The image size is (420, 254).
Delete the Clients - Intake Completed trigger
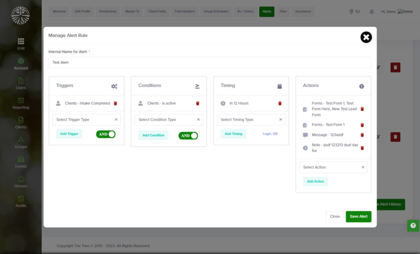click(x=115, y=103)
